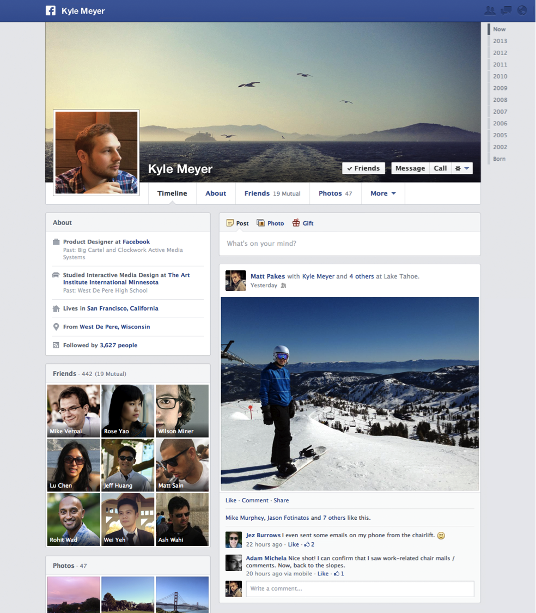
Task: Expand the More dropdown tab
Action: pyautogui.click(x=383, y=193)
